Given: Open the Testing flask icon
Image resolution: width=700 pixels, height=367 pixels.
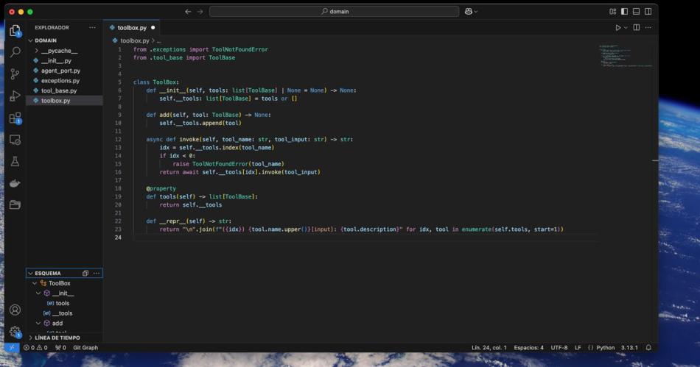Looking at the screenshot, I should (x=15, y=161).
